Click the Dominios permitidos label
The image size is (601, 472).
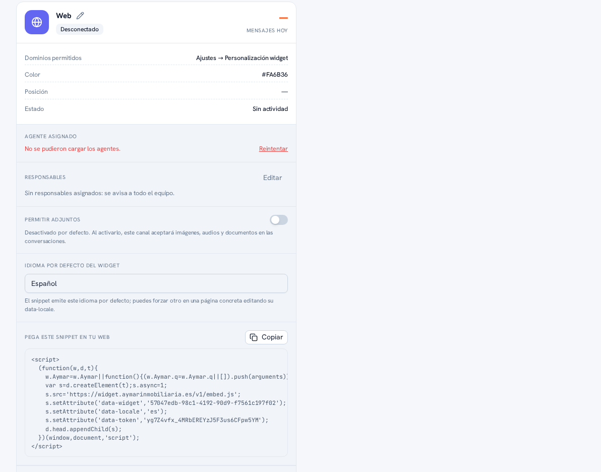point(53,58)
